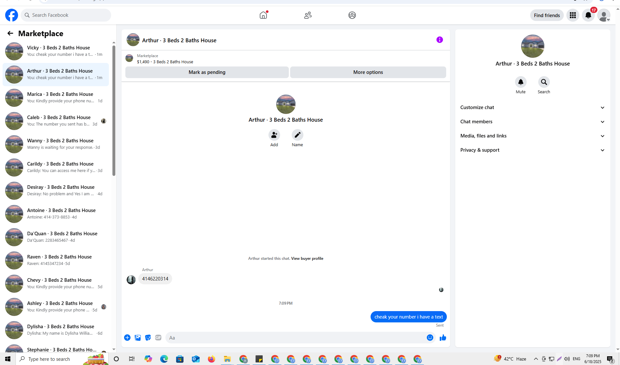
Task: Open the Caleb conversation
Action: [x=56, y=121]
